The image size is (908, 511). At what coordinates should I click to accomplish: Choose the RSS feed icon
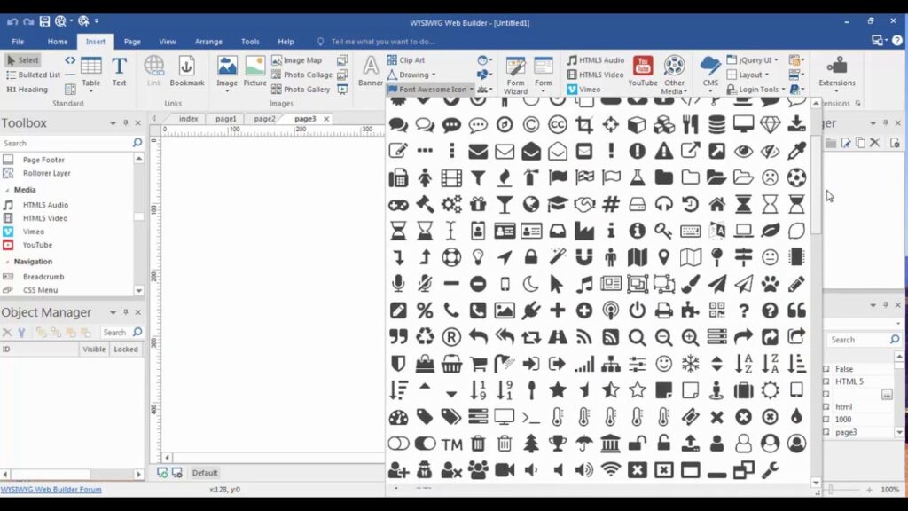(x=584, y=336)
